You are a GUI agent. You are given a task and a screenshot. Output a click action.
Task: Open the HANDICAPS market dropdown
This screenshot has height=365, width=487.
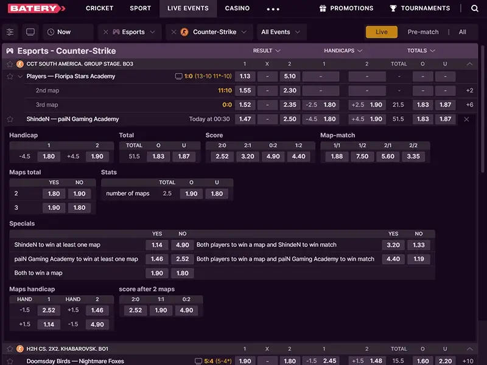tap(343, 50)
